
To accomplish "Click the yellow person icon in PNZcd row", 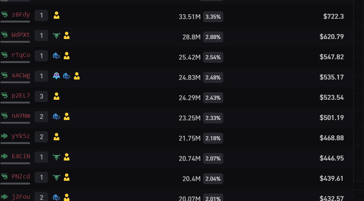I will (67, 177).
